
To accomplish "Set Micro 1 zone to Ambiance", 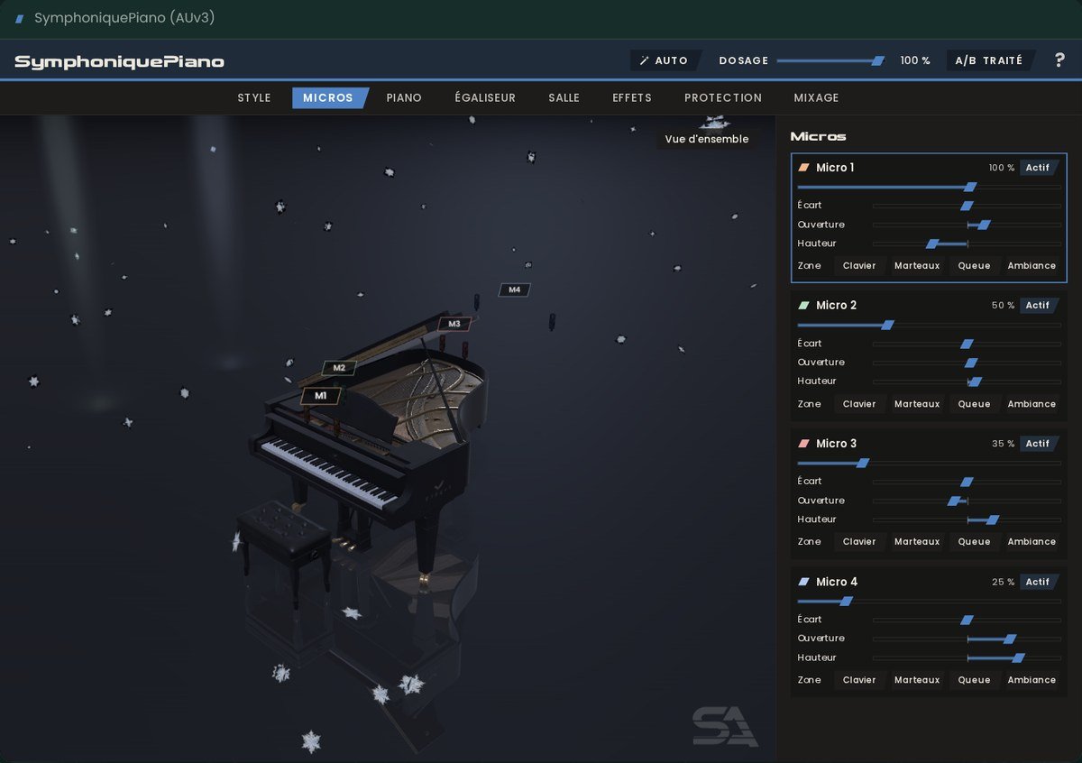I will (x=1032, y=266).
